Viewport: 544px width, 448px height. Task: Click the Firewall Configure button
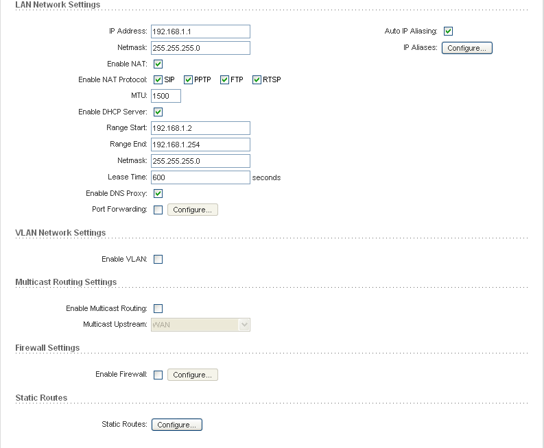click(193, 375)
